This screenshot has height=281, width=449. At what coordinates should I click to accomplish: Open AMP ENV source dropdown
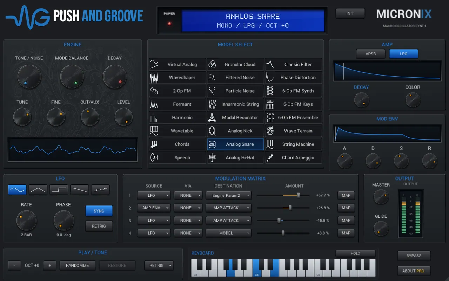coord(154,208)
